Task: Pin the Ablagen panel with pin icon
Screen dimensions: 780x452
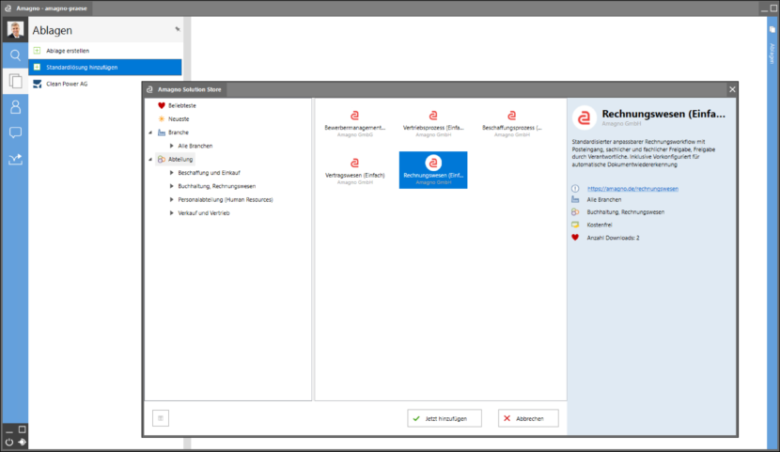Action: point(178,29)
